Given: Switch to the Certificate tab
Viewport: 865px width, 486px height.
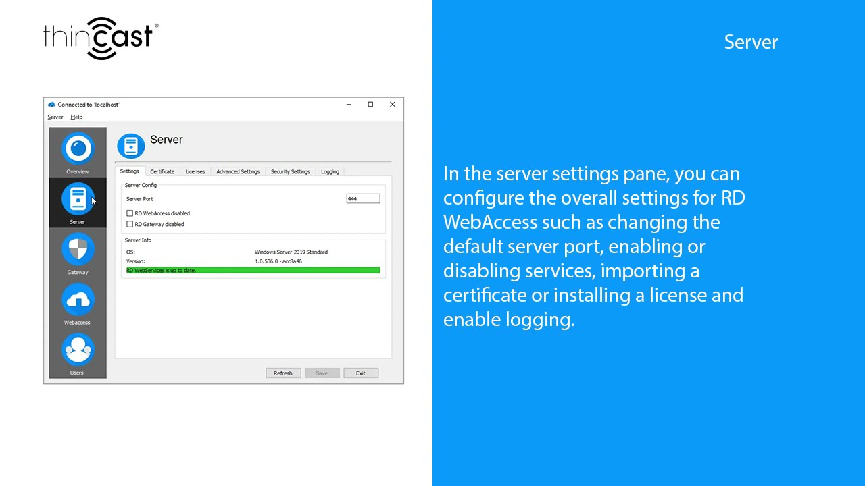Looking at the screenshot, I should [x=162, y=171].
